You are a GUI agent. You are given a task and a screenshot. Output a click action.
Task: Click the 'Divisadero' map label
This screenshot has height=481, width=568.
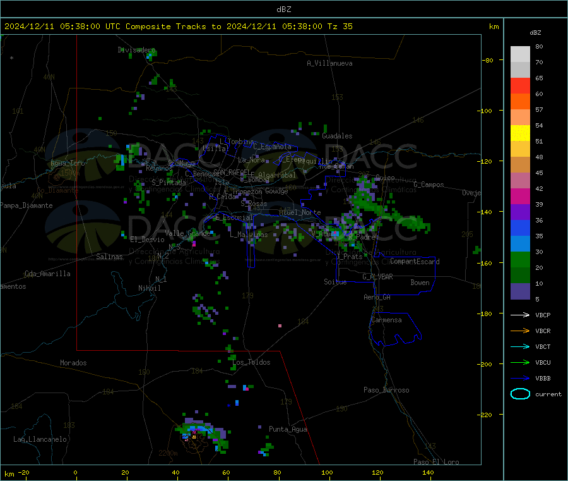pos(136,50)
